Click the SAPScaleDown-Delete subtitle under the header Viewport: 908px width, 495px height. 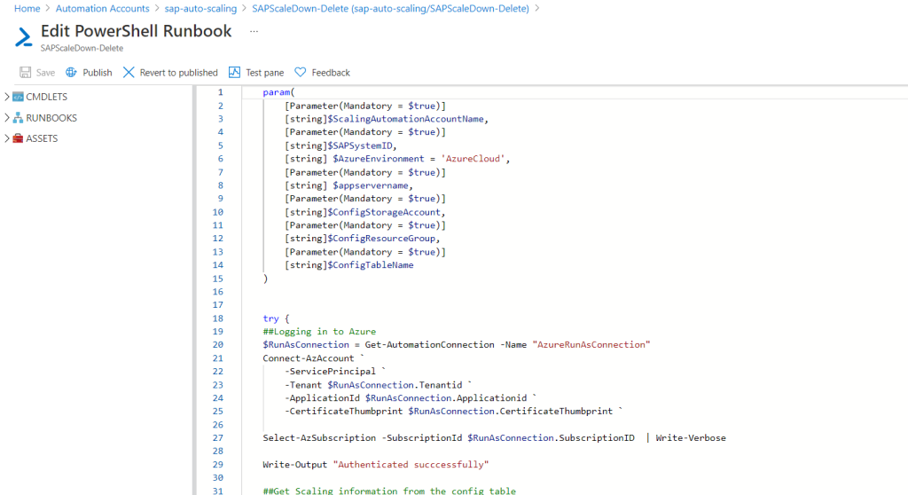pos(82,48)
